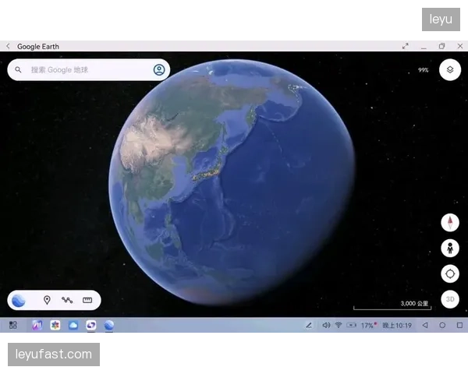The image size is (468, 374).
Task: Tap the circle home navigation button
Action: coord(442,325)
